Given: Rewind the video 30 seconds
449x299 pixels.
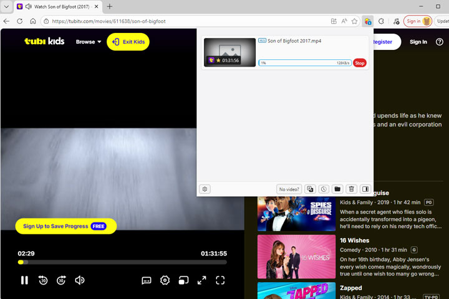Looking at the screenshot, I should point(43,280).
